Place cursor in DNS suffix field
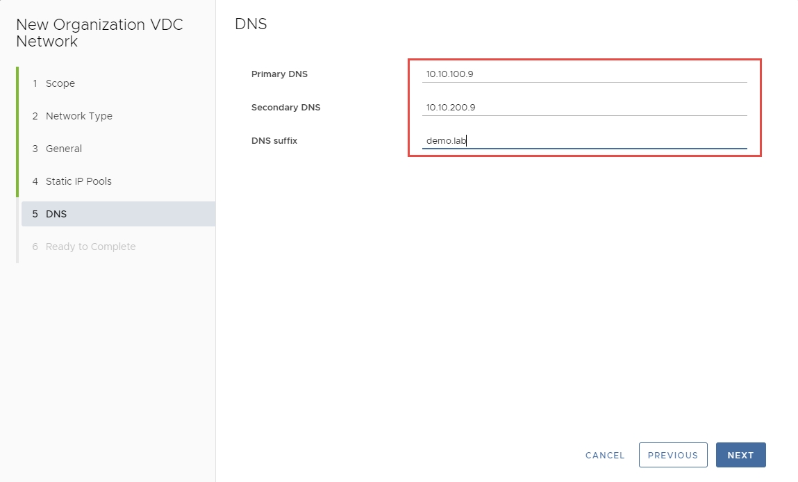This screenshot has height=482, width=798. (583, 141)
